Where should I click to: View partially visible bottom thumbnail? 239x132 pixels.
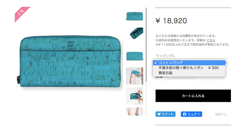[x=135, y=111]
